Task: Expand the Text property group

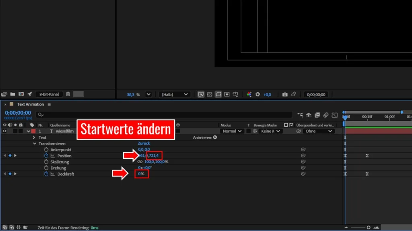Action: coord(34,138)
